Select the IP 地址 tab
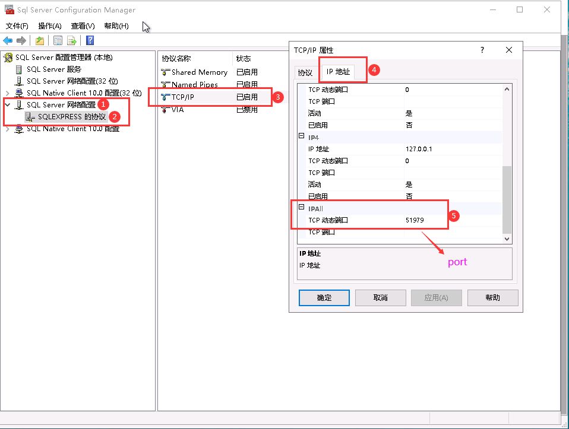The image size is (569, 429). [338, 71]
